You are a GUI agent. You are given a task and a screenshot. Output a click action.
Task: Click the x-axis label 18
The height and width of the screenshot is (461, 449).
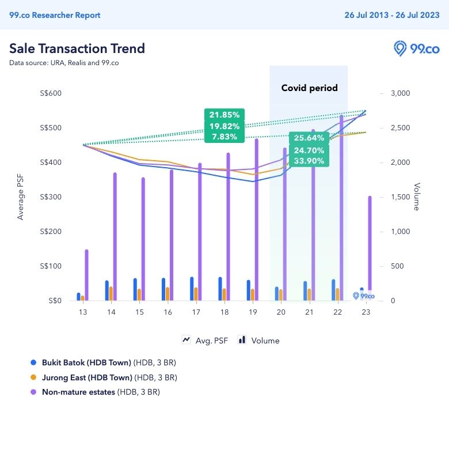coord(224,312)
